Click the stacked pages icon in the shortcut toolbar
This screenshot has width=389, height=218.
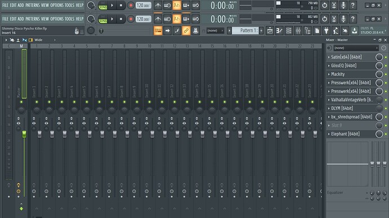(x=317, y=31)
